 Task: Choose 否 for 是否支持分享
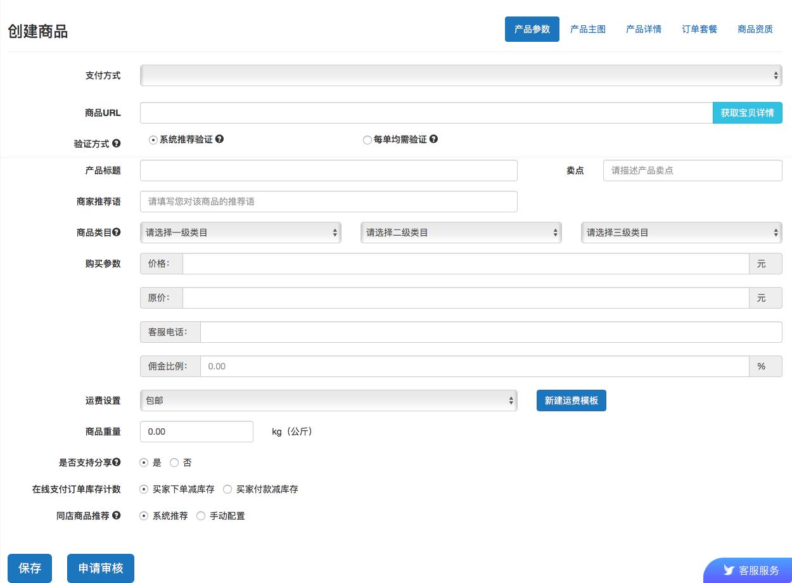[174, 463]
